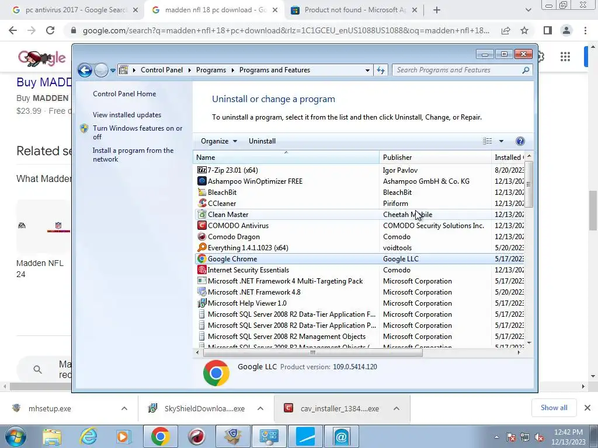Click the program list vertical scrollbar thumb
The image size is (598, 448).
click(529, 184)
